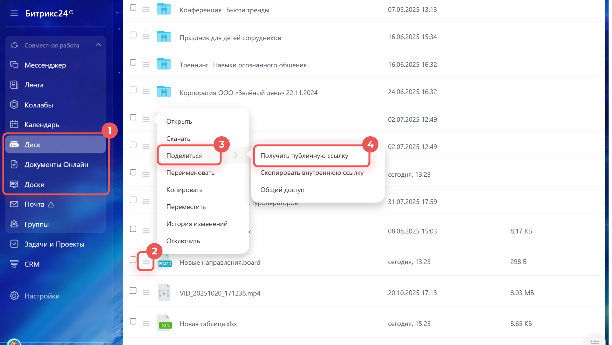612x345 pixels.
Task: Collapse the Совместная работа section
Action: tap(98, 45)
